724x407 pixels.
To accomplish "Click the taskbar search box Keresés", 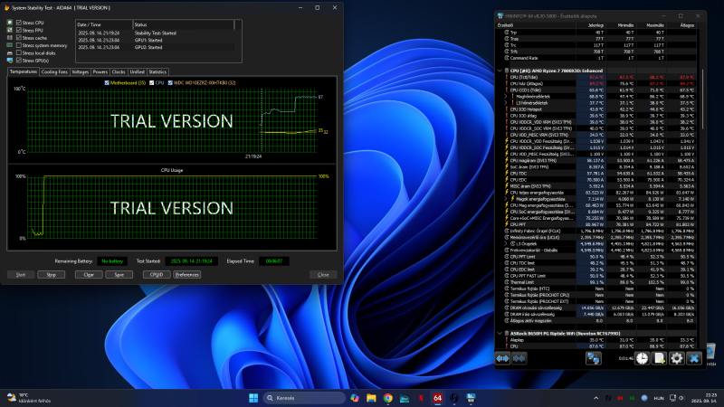I will (304, 398).
